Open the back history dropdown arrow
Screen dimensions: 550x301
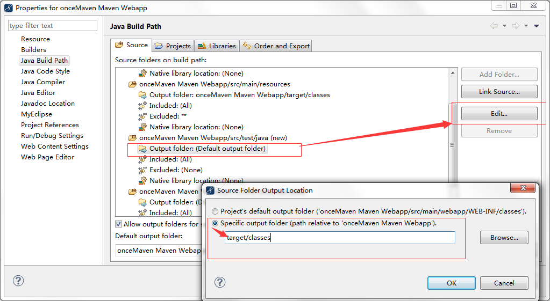[504, 26]
